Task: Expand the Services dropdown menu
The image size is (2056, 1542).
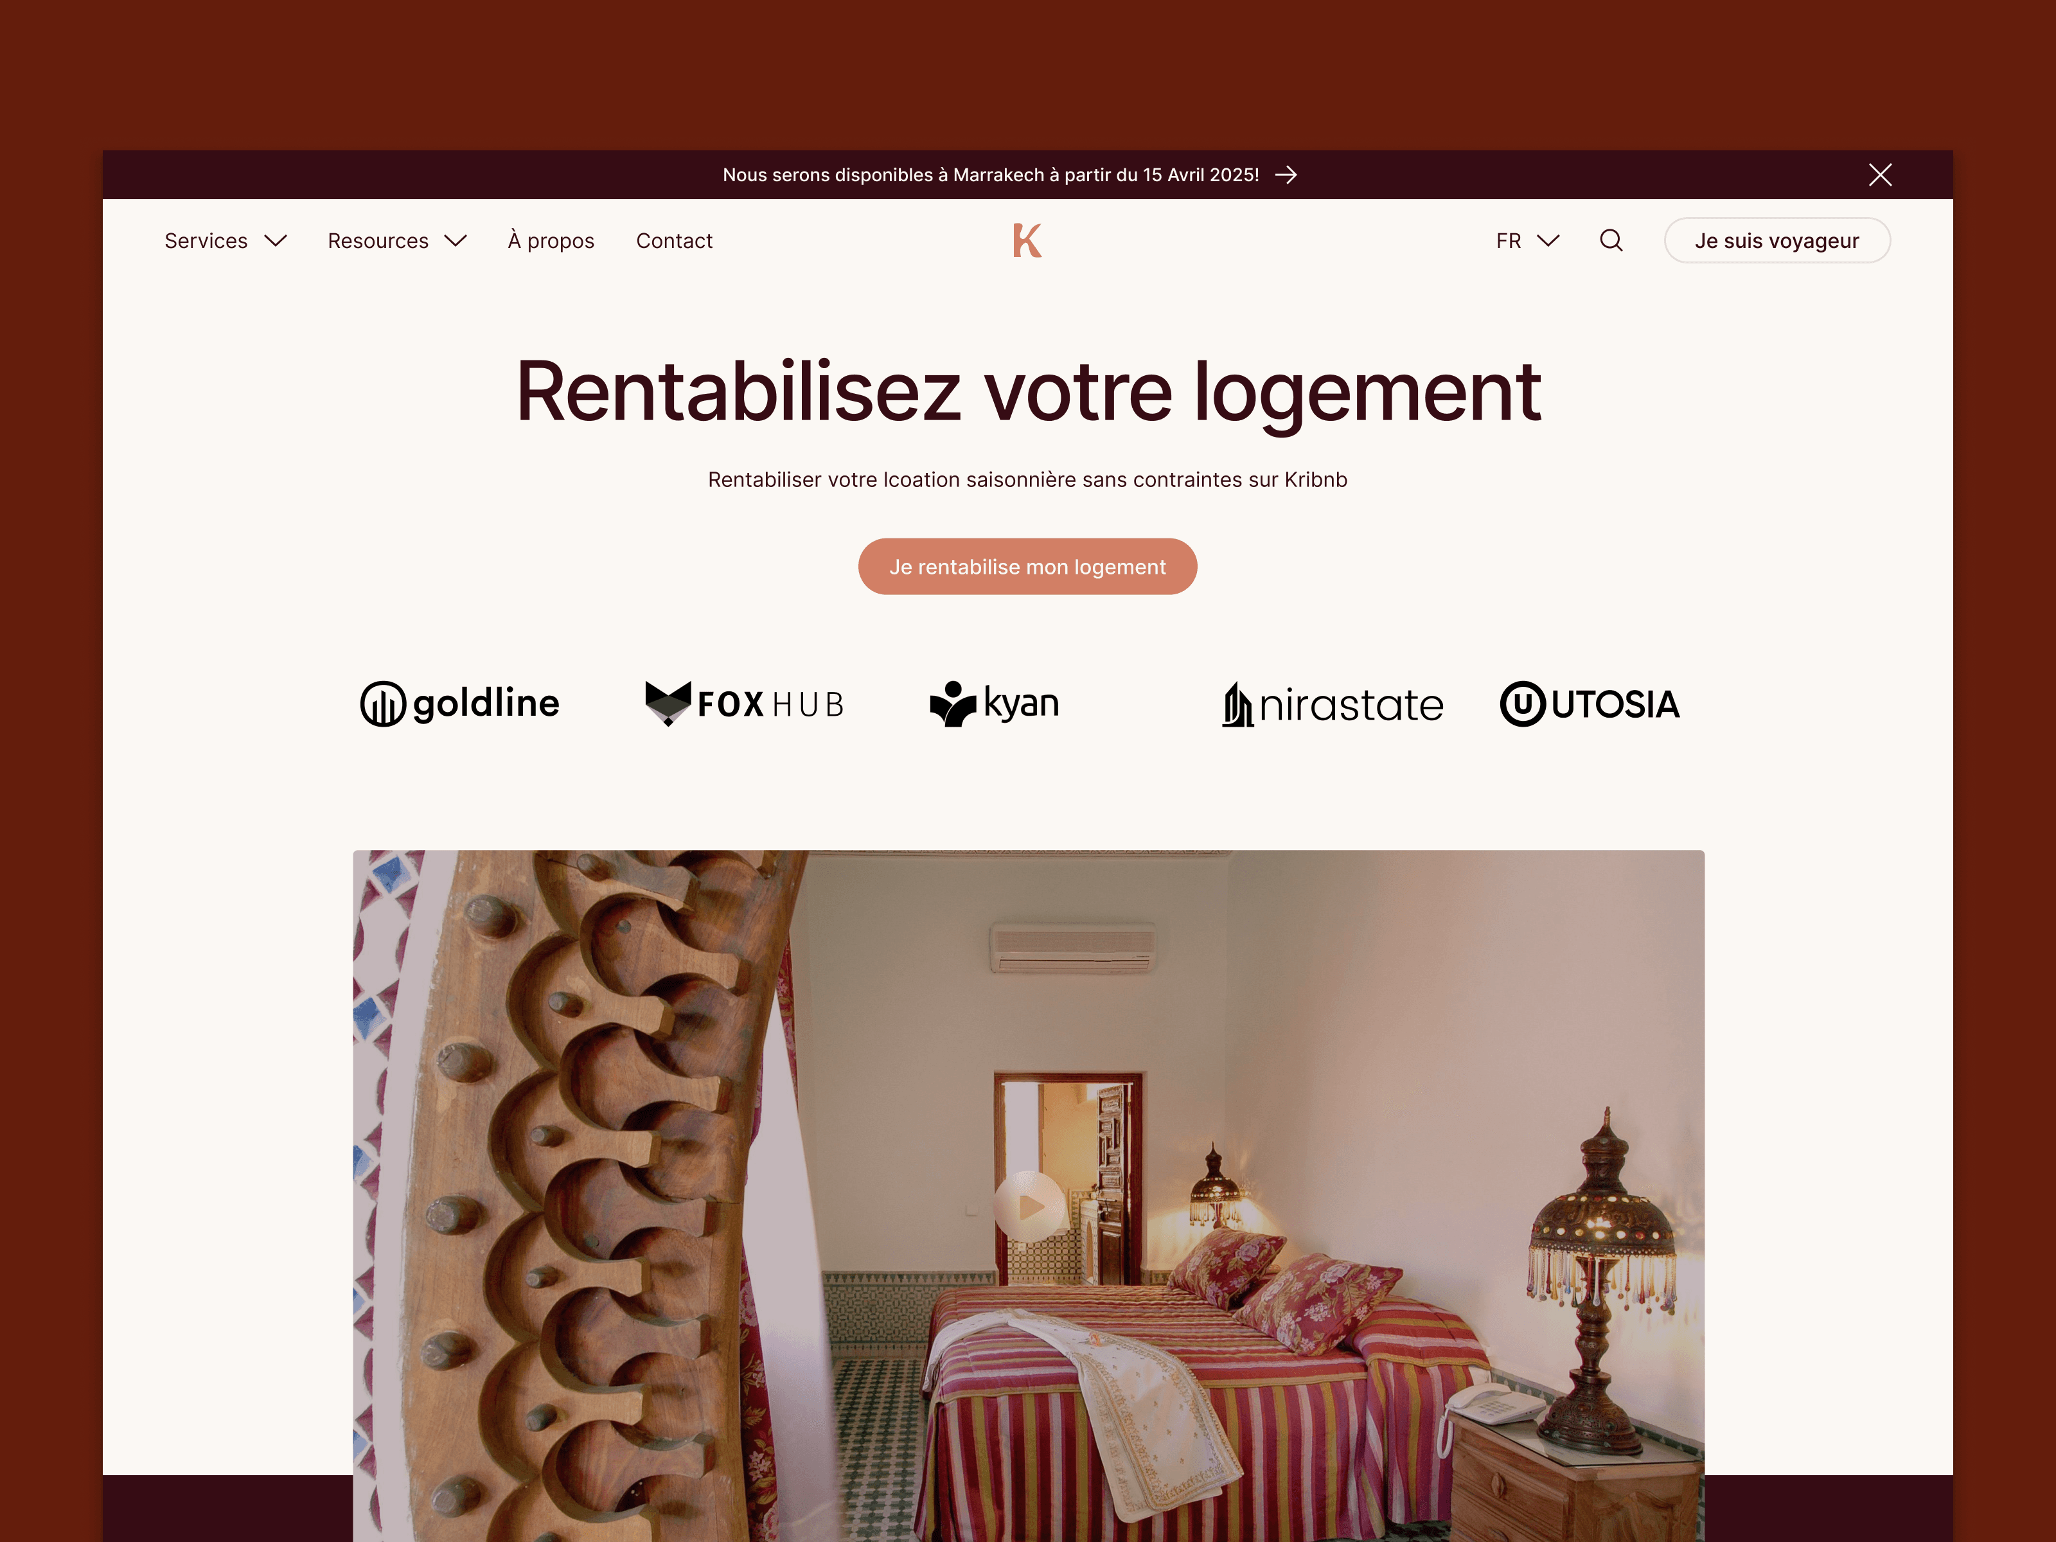Action: coord(226,241)
